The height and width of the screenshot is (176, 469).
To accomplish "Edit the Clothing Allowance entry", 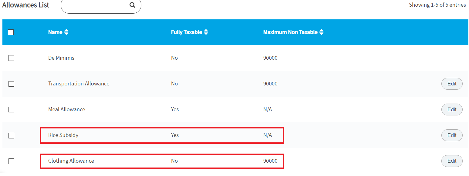I will tap(452, 161).
